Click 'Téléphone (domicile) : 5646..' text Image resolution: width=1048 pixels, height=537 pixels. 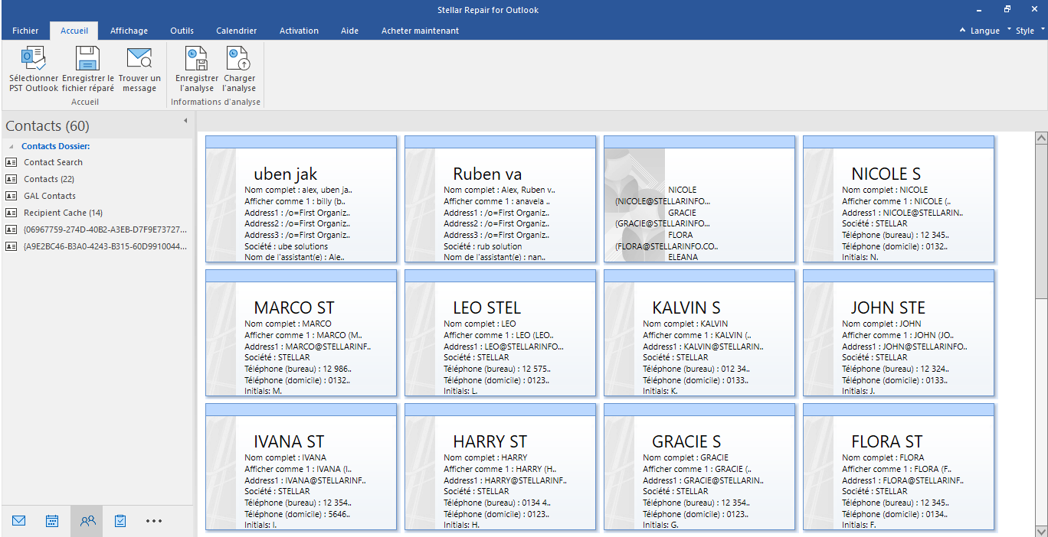[x=298, y=514]
